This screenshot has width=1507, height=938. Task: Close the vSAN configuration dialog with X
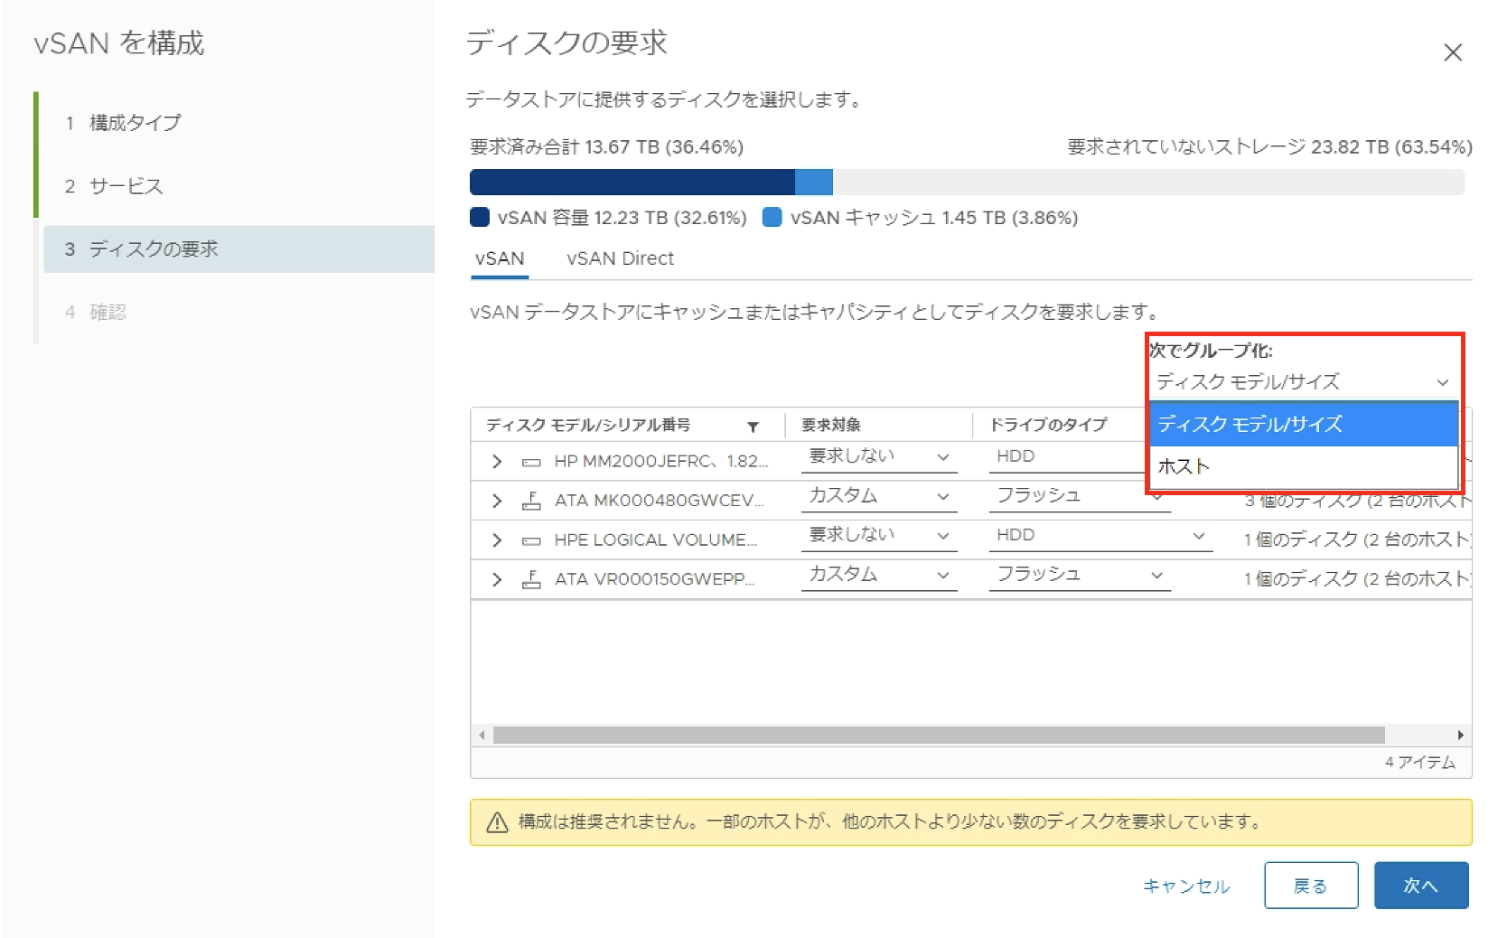click(x=1453, y=52)
